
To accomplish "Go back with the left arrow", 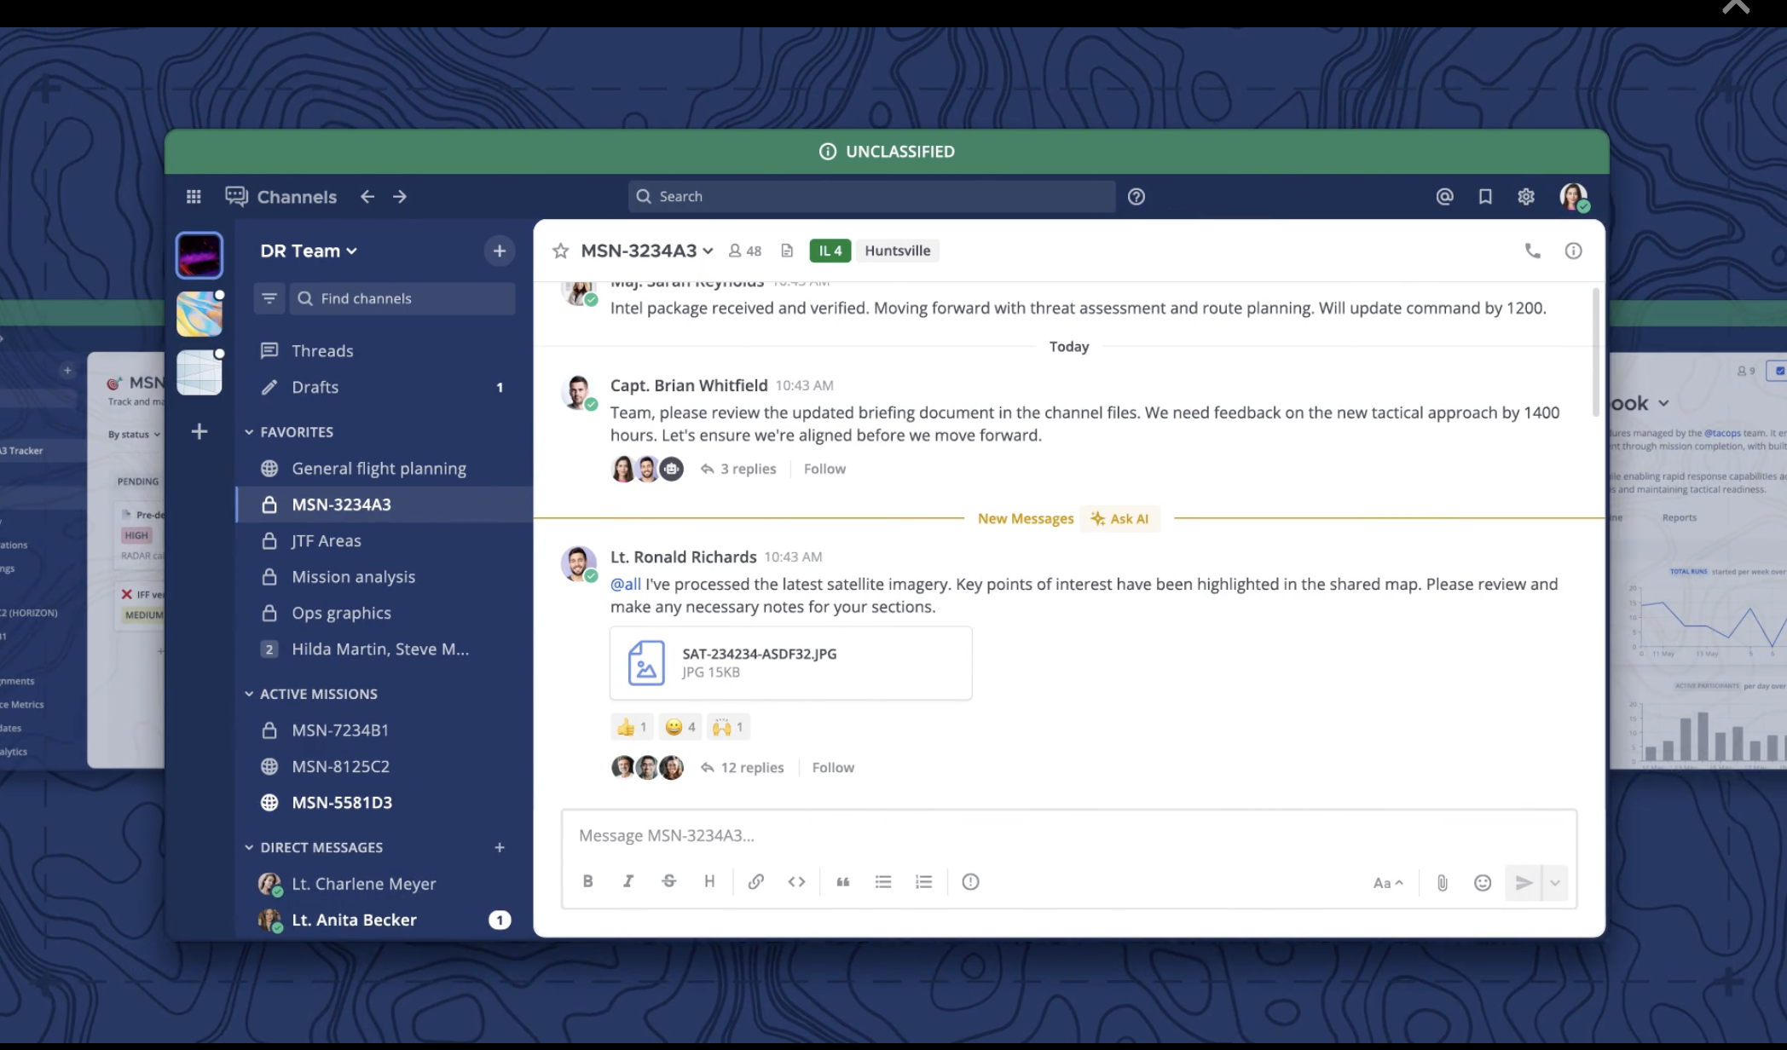I will point(367,197).
